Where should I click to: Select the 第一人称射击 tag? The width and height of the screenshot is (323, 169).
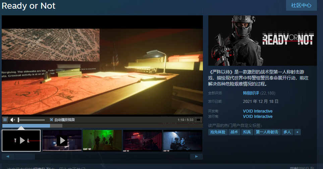pos(267,132)
